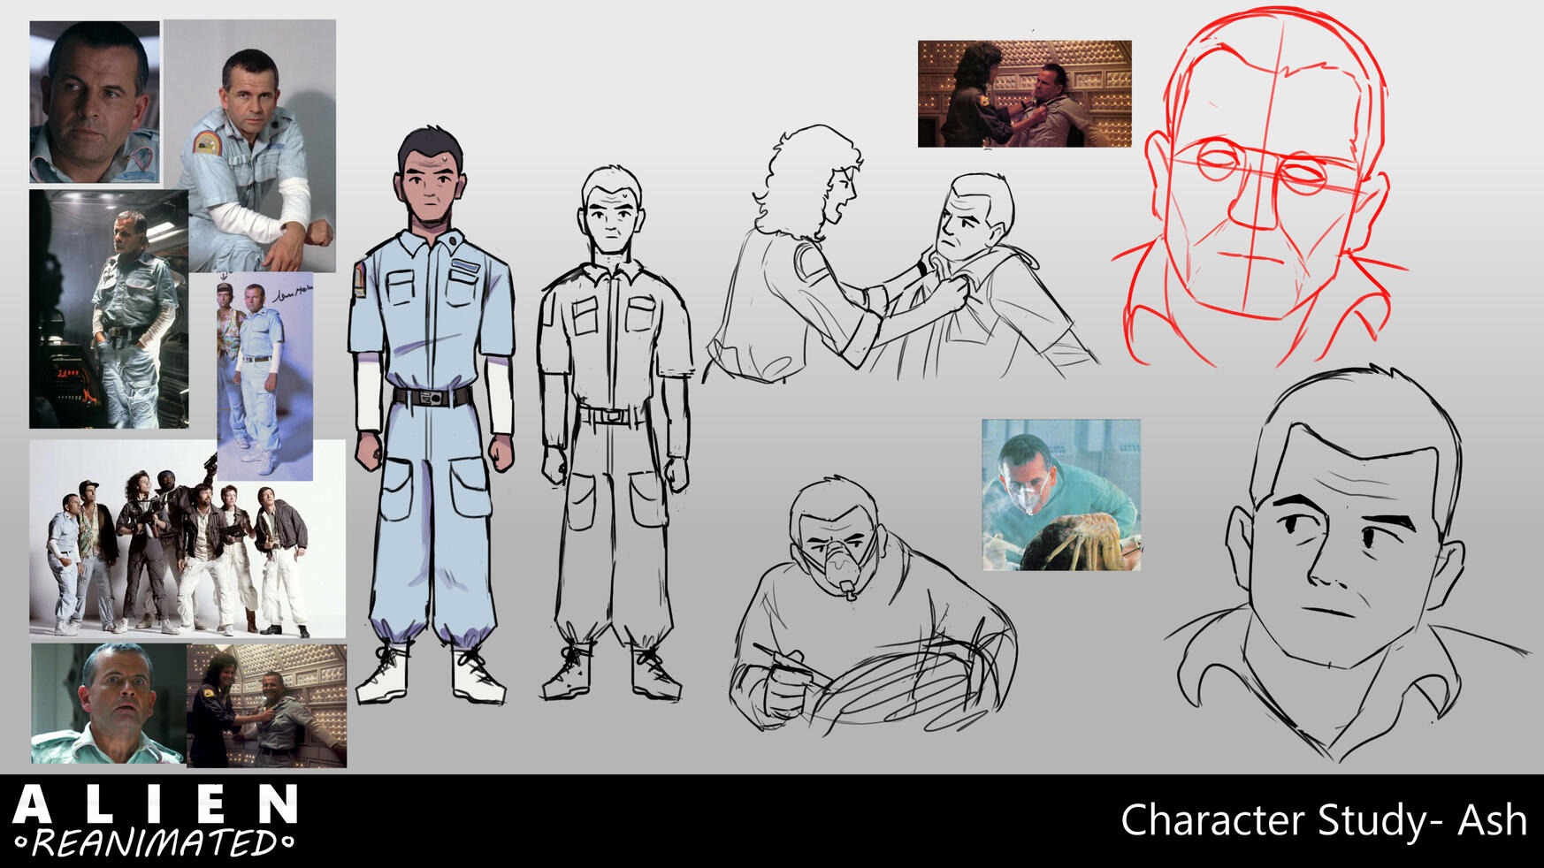Click the black ink head portrait sketch
Image resolution: width=1544 pixels, height=868 pixels.
[x=1349, y=566]
